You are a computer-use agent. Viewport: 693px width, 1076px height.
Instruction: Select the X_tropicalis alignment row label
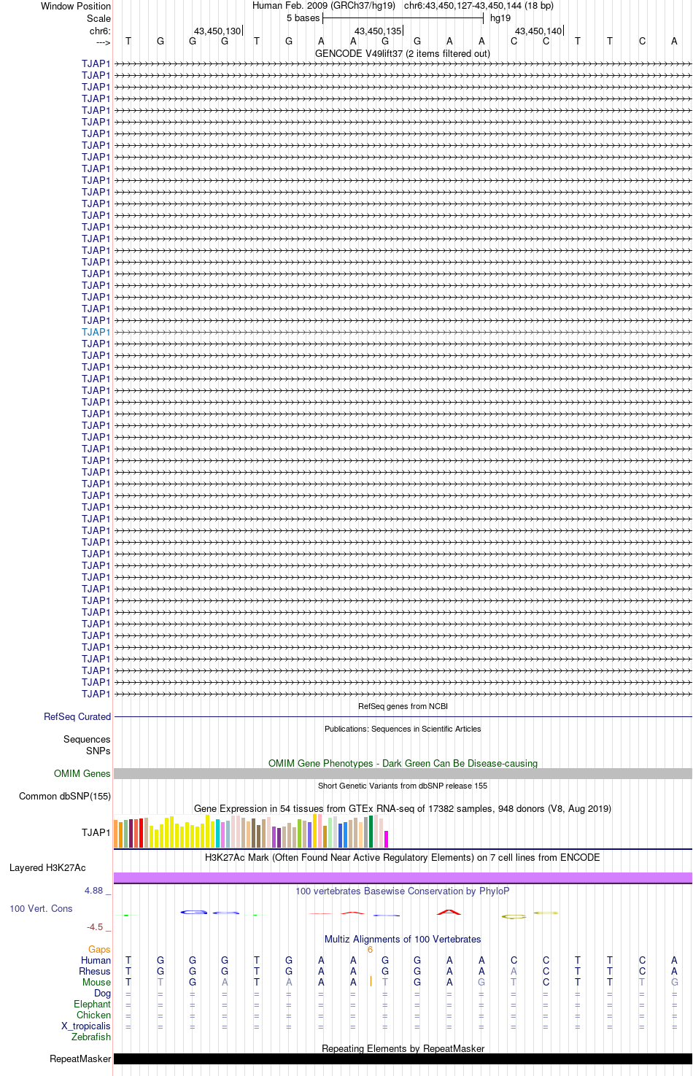click(86, 1026)
